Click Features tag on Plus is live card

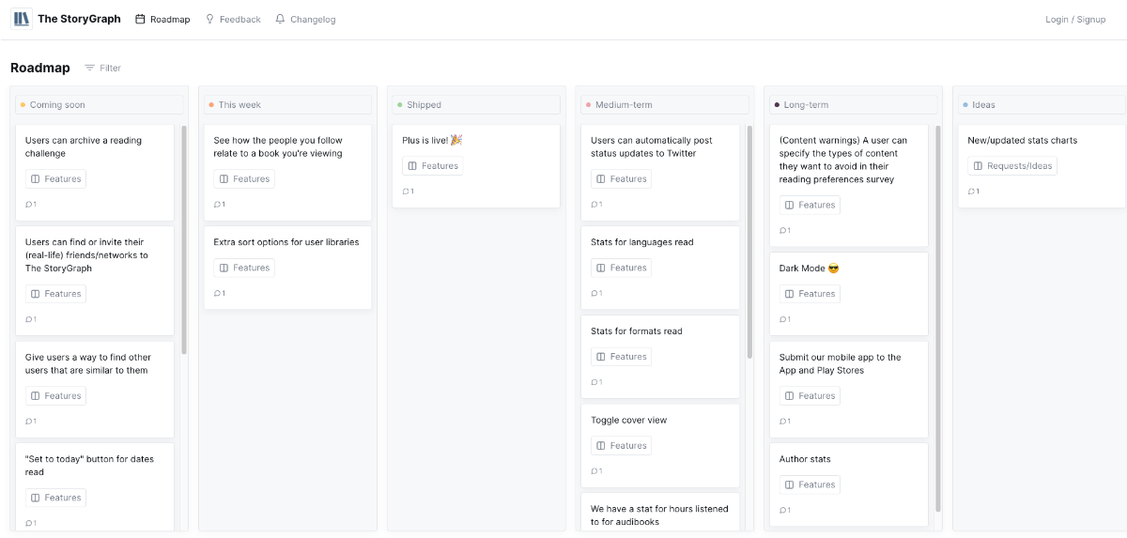433,166
